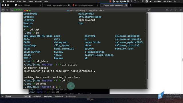
Task: Close the Z shell - Wikipedia tab
Action: click(x=40, y=5)
